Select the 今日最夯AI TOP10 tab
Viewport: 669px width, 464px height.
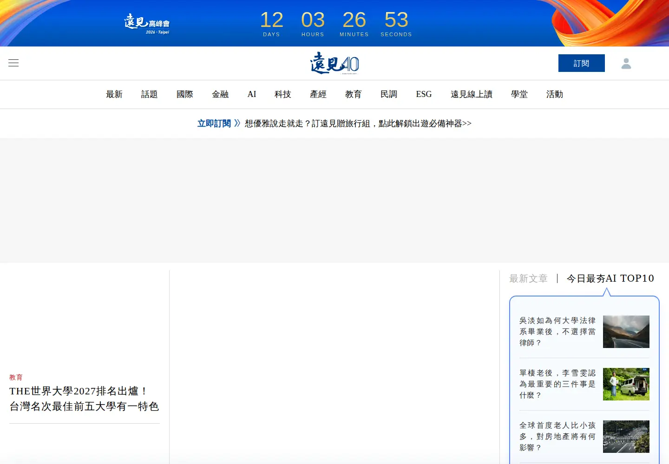coord(610,278)
